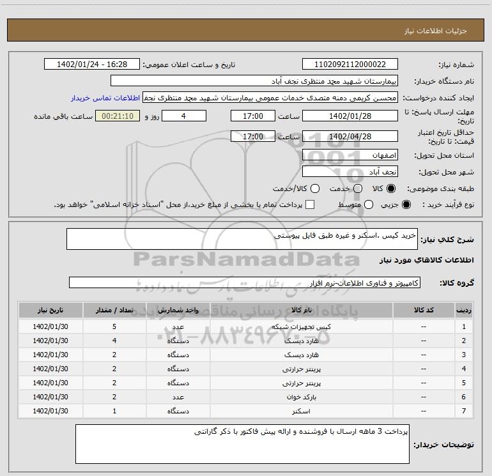Click quantity 5 in row 1
This screenshot has width=492, height=476.
pos(114,326)
